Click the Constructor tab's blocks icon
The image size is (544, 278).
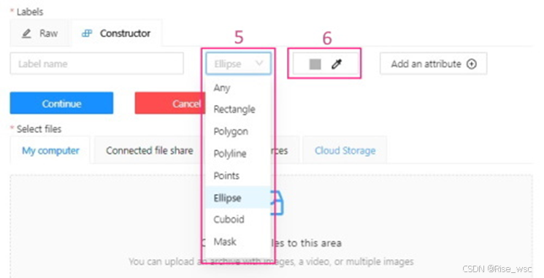coord(87,34)
